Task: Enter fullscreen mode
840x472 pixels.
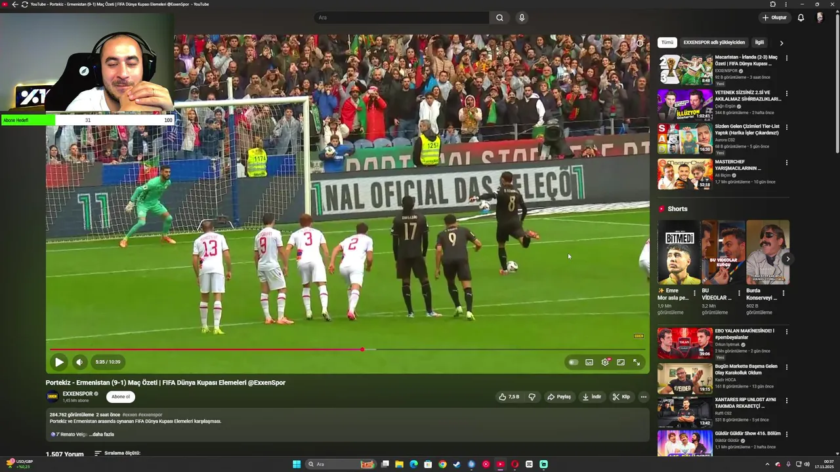Action: [637, 362]
